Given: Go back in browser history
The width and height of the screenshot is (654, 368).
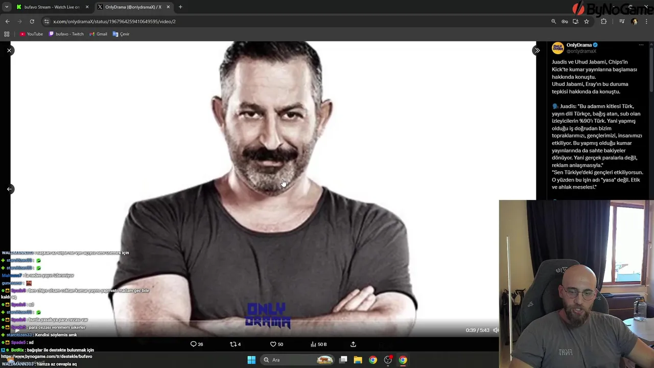Looking at the screenshot, I should [x=7, y=21].
